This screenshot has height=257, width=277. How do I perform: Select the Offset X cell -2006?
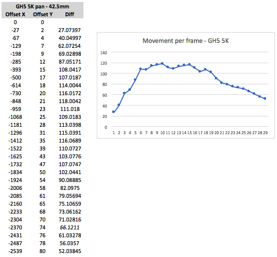click(x=15, y=188)
